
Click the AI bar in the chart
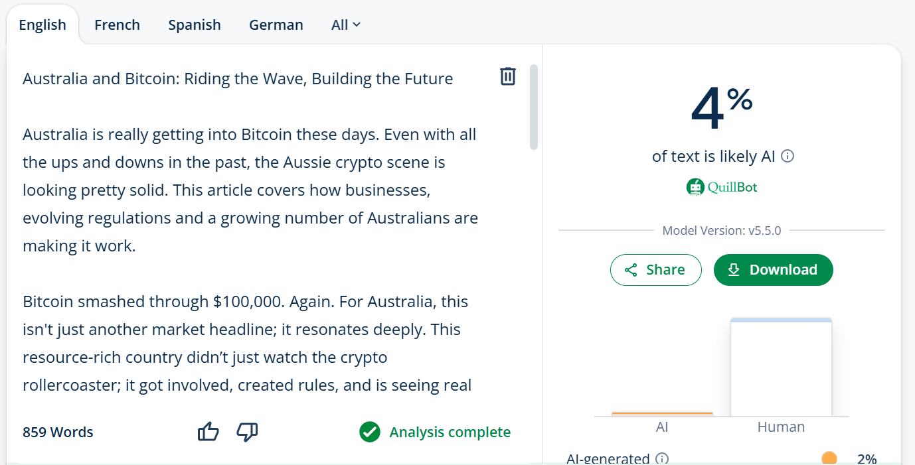point(662,414)
